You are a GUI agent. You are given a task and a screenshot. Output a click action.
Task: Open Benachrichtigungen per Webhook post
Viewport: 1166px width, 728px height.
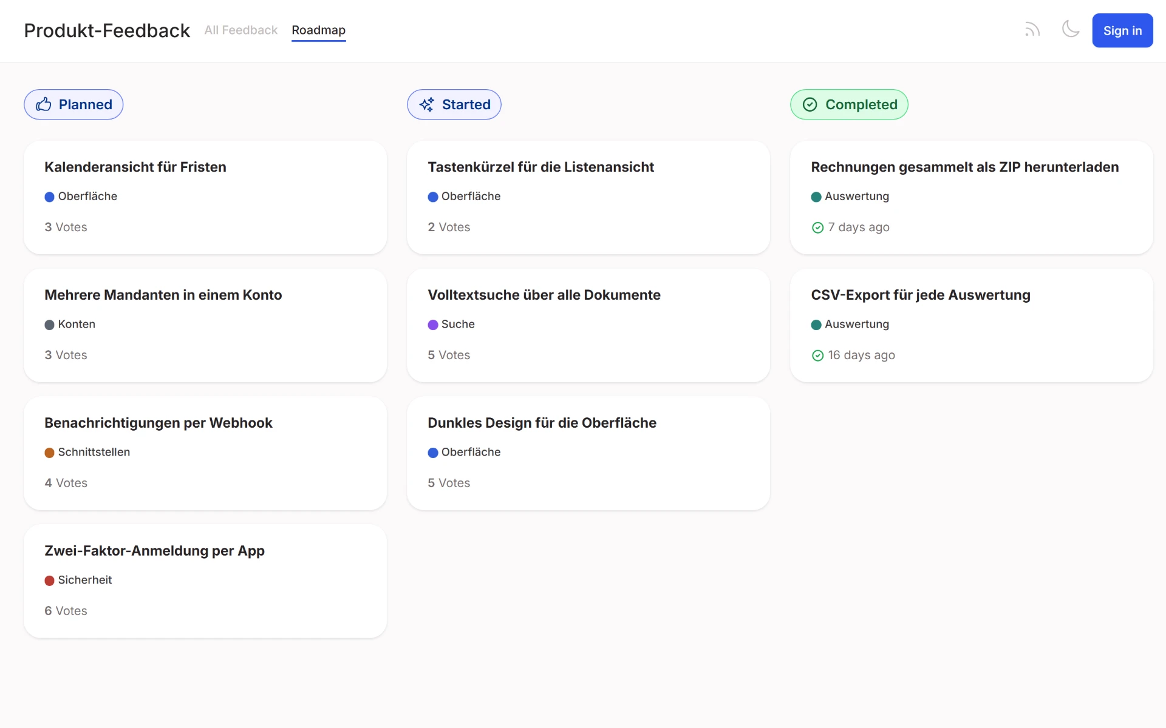pyautogui.click(x=205, y=454)
